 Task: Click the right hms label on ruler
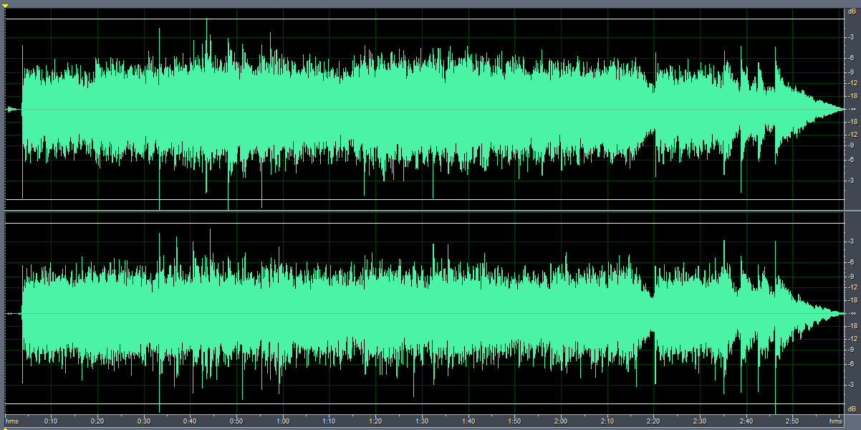[836, 421]
